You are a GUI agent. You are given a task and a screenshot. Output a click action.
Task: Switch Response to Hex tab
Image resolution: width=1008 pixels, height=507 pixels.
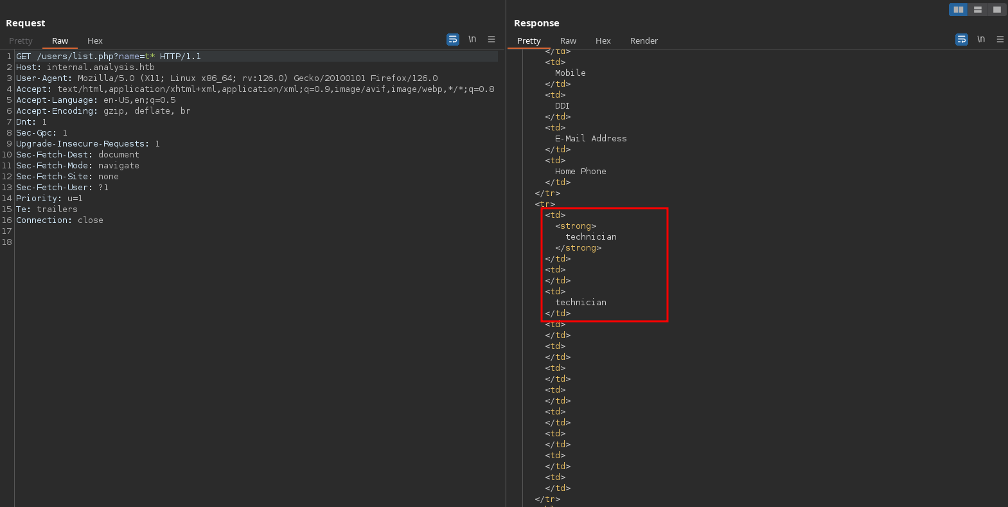pos(603,40)
